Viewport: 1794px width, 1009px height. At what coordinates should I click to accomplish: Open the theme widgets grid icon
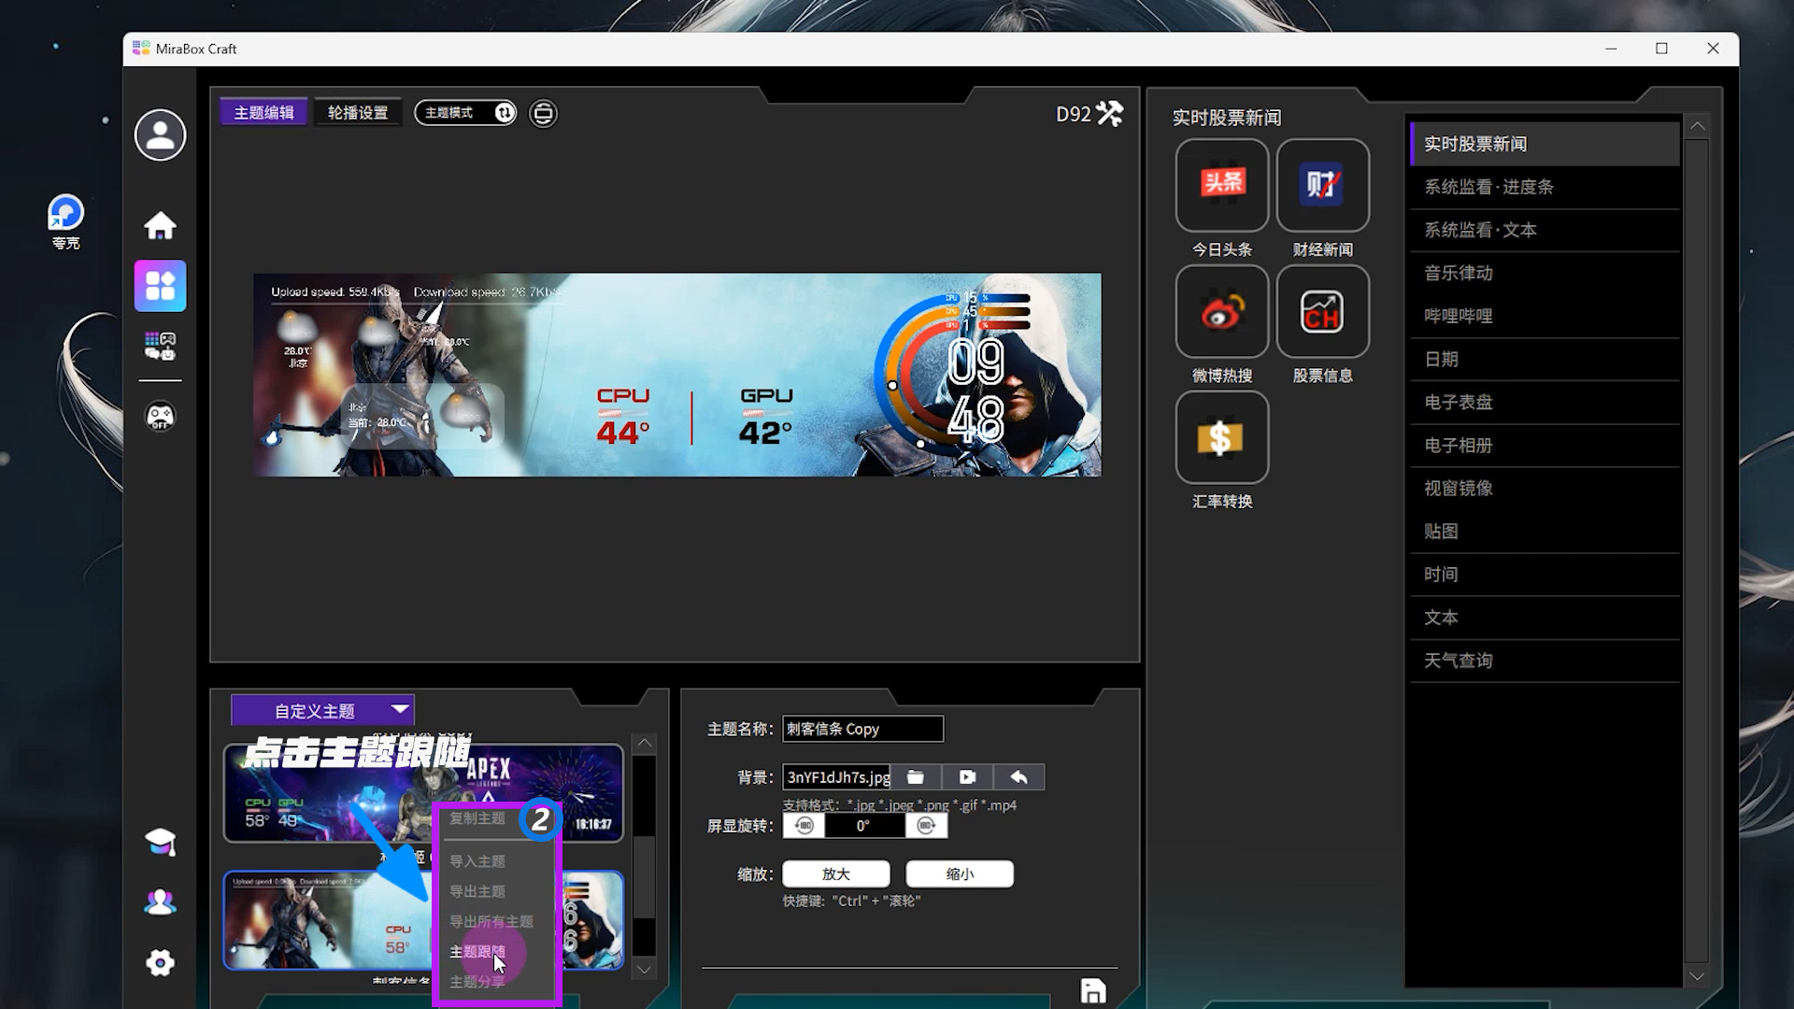(160, 286)
